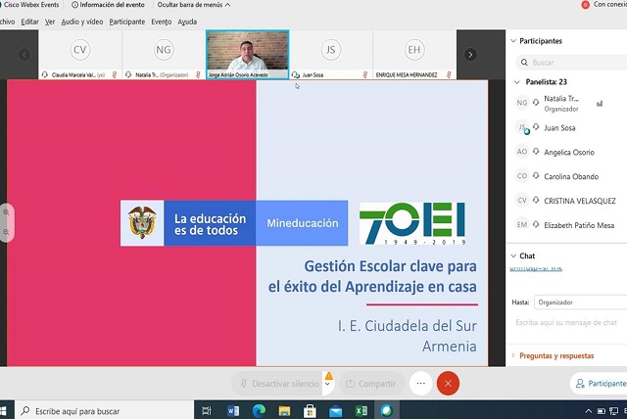Click Con conexión status indicator
This screenshot has height=419, width=627.
tap(603, 4)
